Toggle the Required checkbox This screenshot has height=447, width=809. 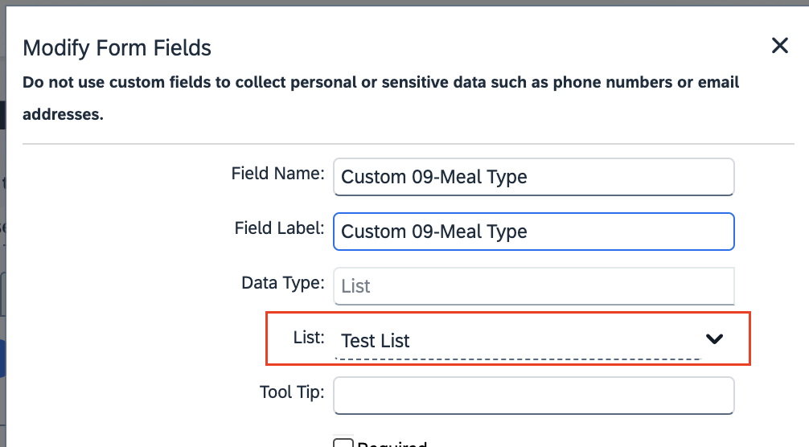click(x=343, y=443)
